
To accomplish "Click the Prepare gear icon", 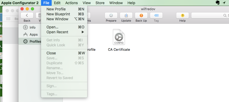I will (x=111, y=15).
